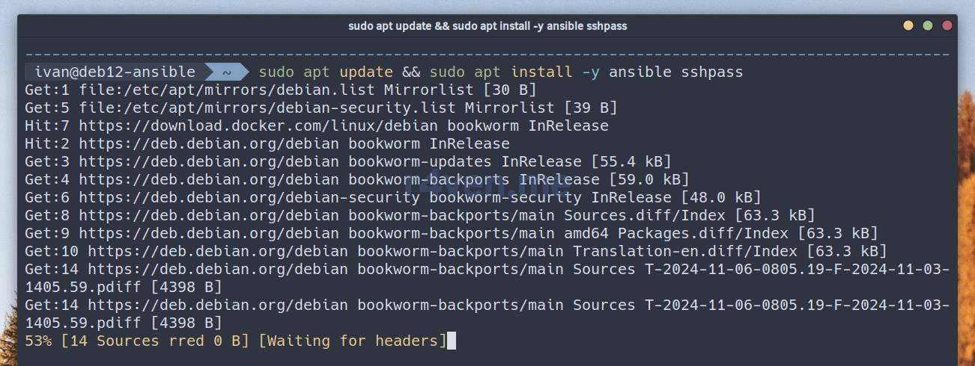
Task: Click the blinking terminal cursor block
Action: (451, 341)
